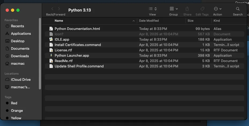The height and width of the screenshot is (126, 249).
Task: Sort by the Size column header
Action: coord(190,21)
